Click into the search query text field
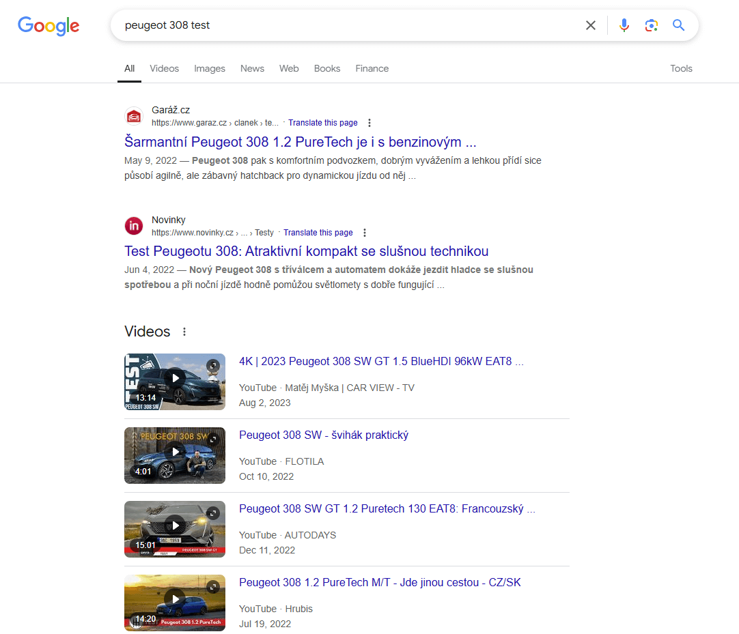 pos(341,25)
